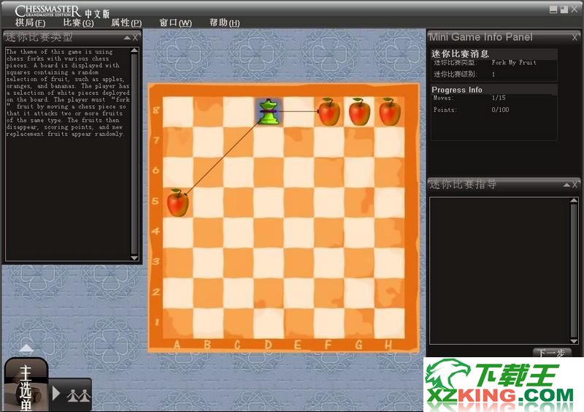
Task: Click scroll down arrow in game type panel
Action: click(134, 258)
